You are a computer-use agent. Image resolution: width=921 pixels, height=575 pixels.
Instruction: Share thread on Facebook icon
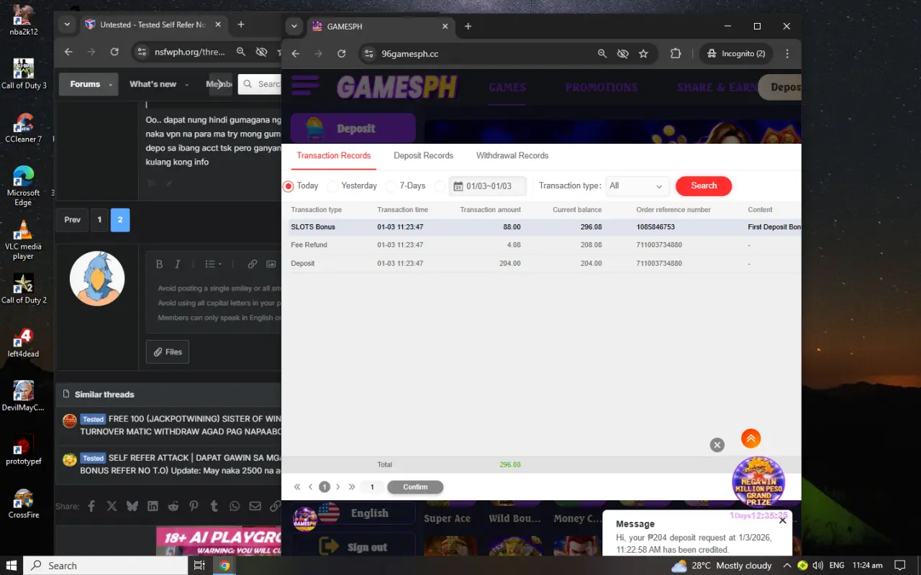coord(91,506)
